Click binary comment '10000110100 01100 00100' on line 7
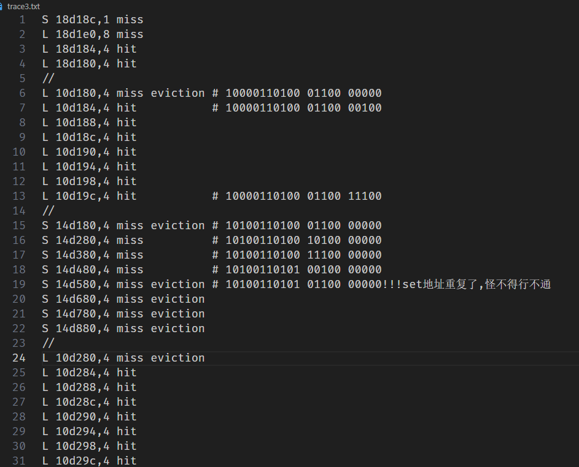Screen dimensions: 579x467 click(303, 108)
